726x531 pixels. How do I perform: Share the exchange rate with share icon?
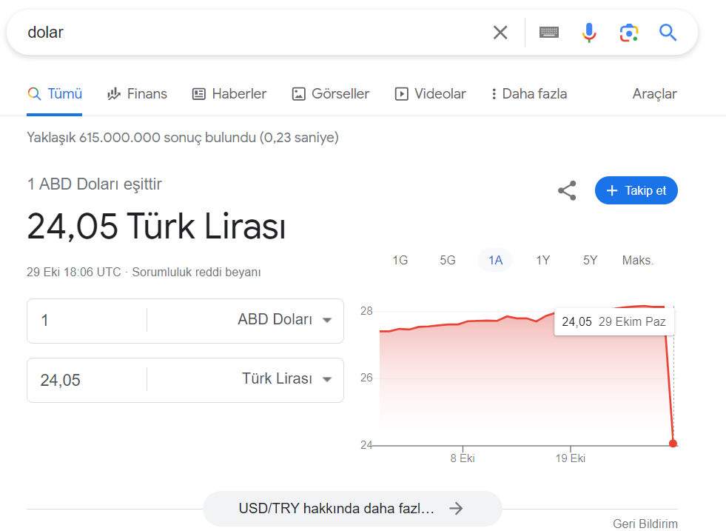coord(567,190)
